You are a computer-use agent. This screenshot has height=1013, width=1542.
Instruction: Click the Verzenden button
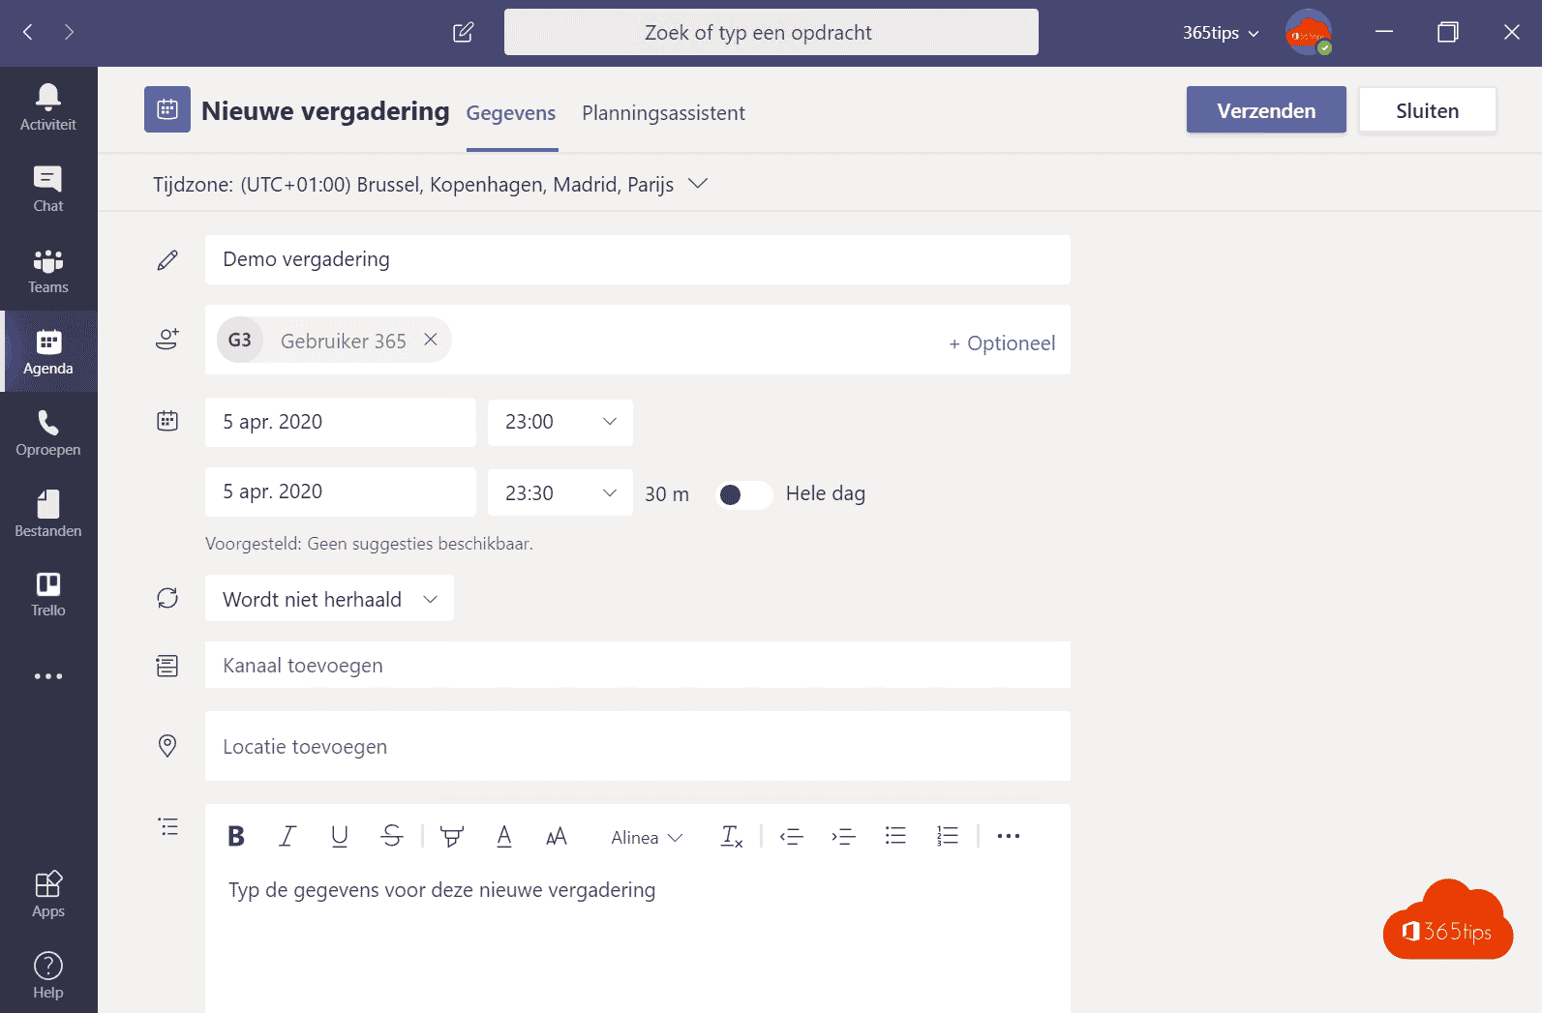tap(1265, 110)
